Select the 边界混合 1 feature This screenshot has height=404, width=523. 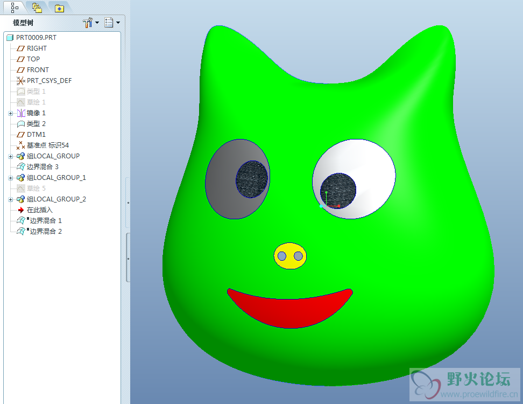click(x=45, y=221)
